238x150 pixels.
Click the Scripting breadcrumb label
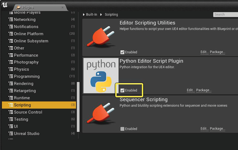(x=111, y=15)
